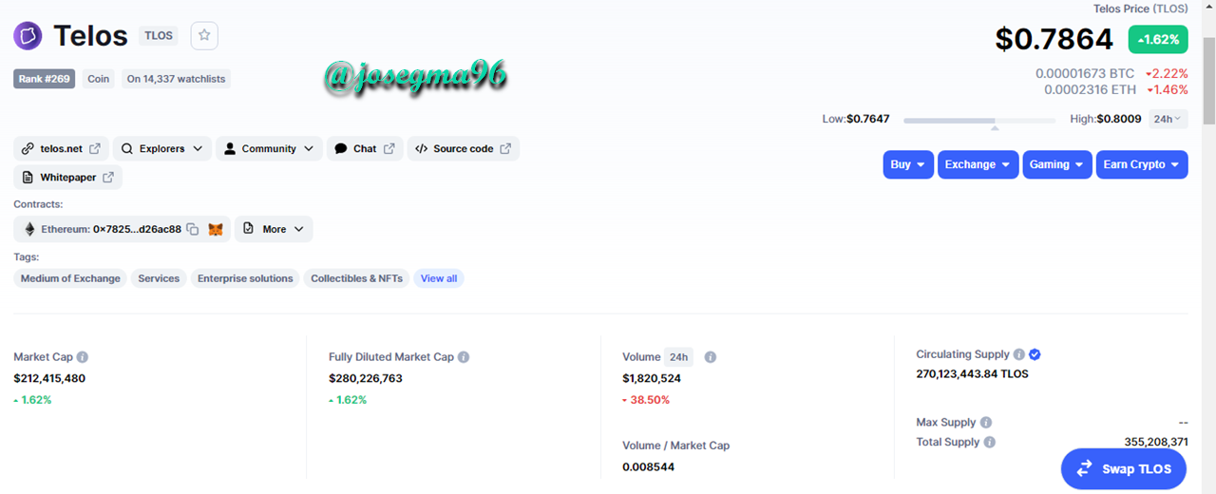
Task: Click the low-high price range slider bar
Action: point(979,121)
